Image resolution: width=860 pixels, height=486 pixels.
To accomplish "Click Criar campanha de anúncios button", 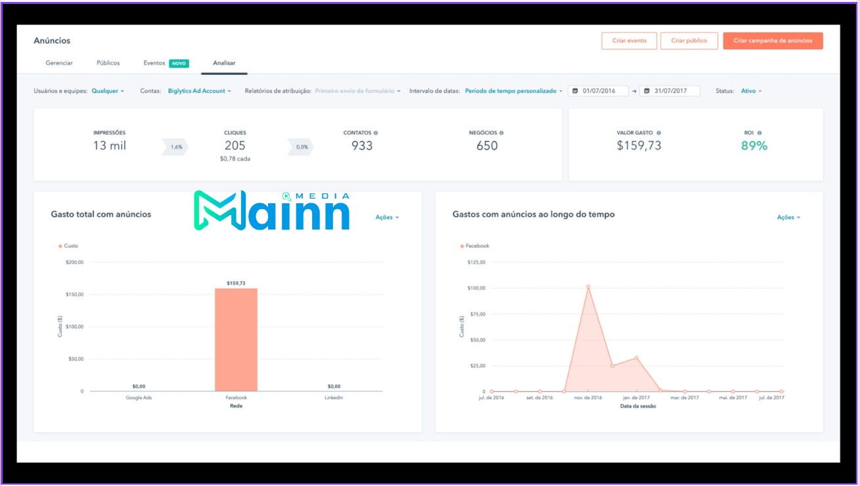I will (773, 41).
